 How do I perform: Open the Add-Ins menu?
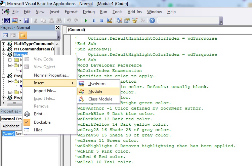coord(135,12)
